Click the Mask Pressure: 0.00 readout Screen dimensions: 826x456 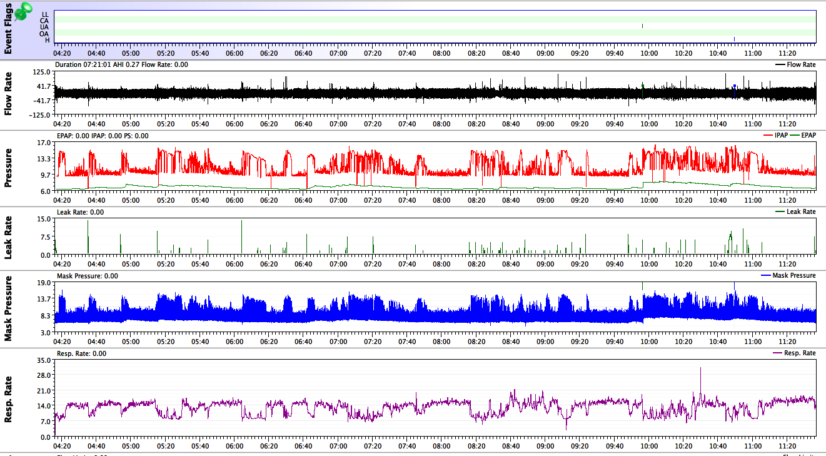(87, 276)
